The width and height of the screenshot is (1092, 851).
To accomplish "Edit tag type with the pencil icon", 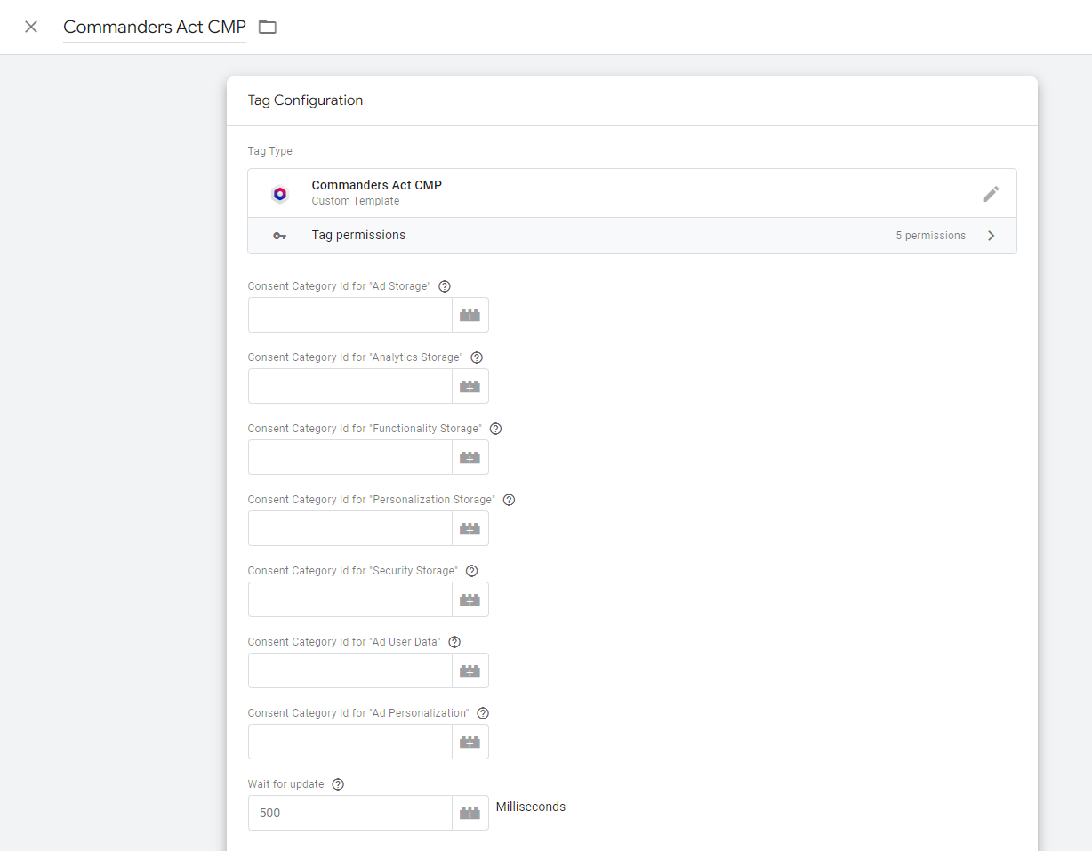I will (x=991, y=194).
